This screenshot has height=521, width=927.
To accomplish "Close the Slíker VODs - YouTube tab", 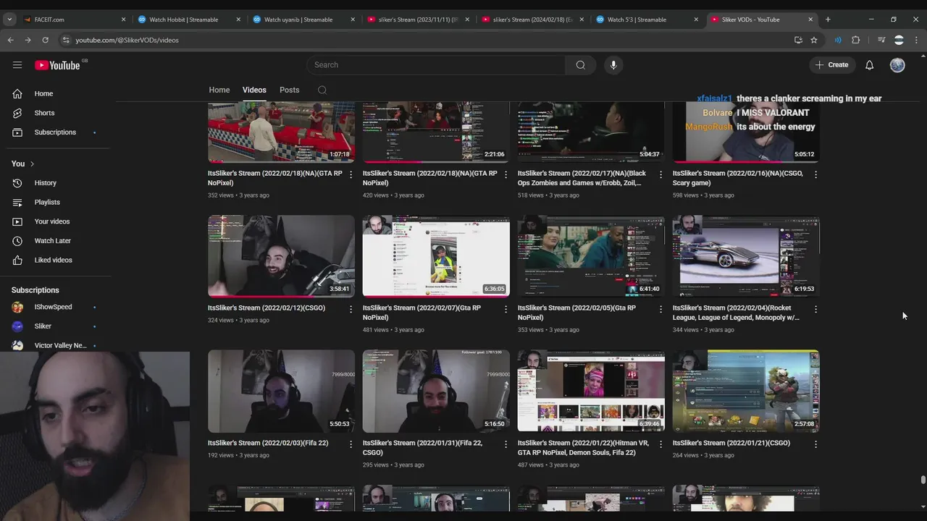I will click(x=810, y=20).
